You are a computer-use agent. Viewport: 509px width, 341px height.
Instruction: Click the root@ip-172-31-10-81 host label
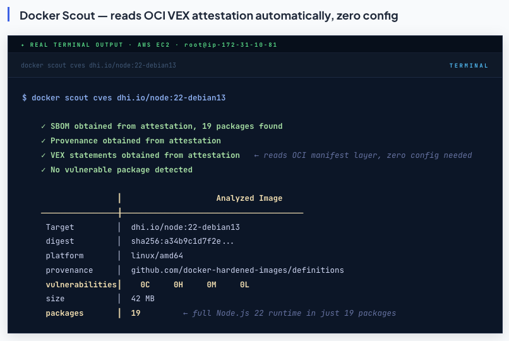tap(231, 45)
